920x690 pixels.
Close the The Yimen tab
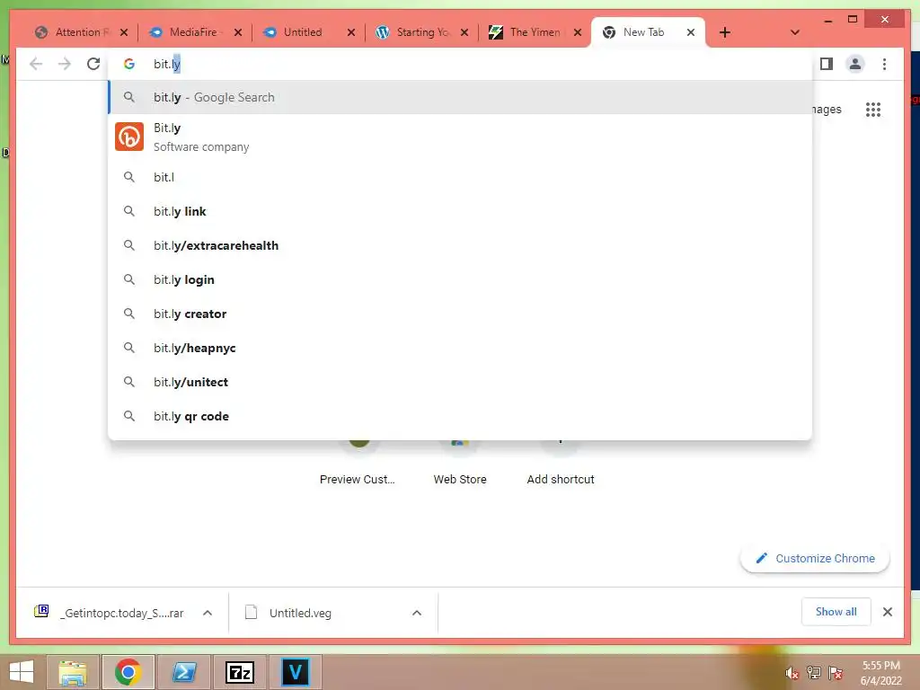[578, 32]
